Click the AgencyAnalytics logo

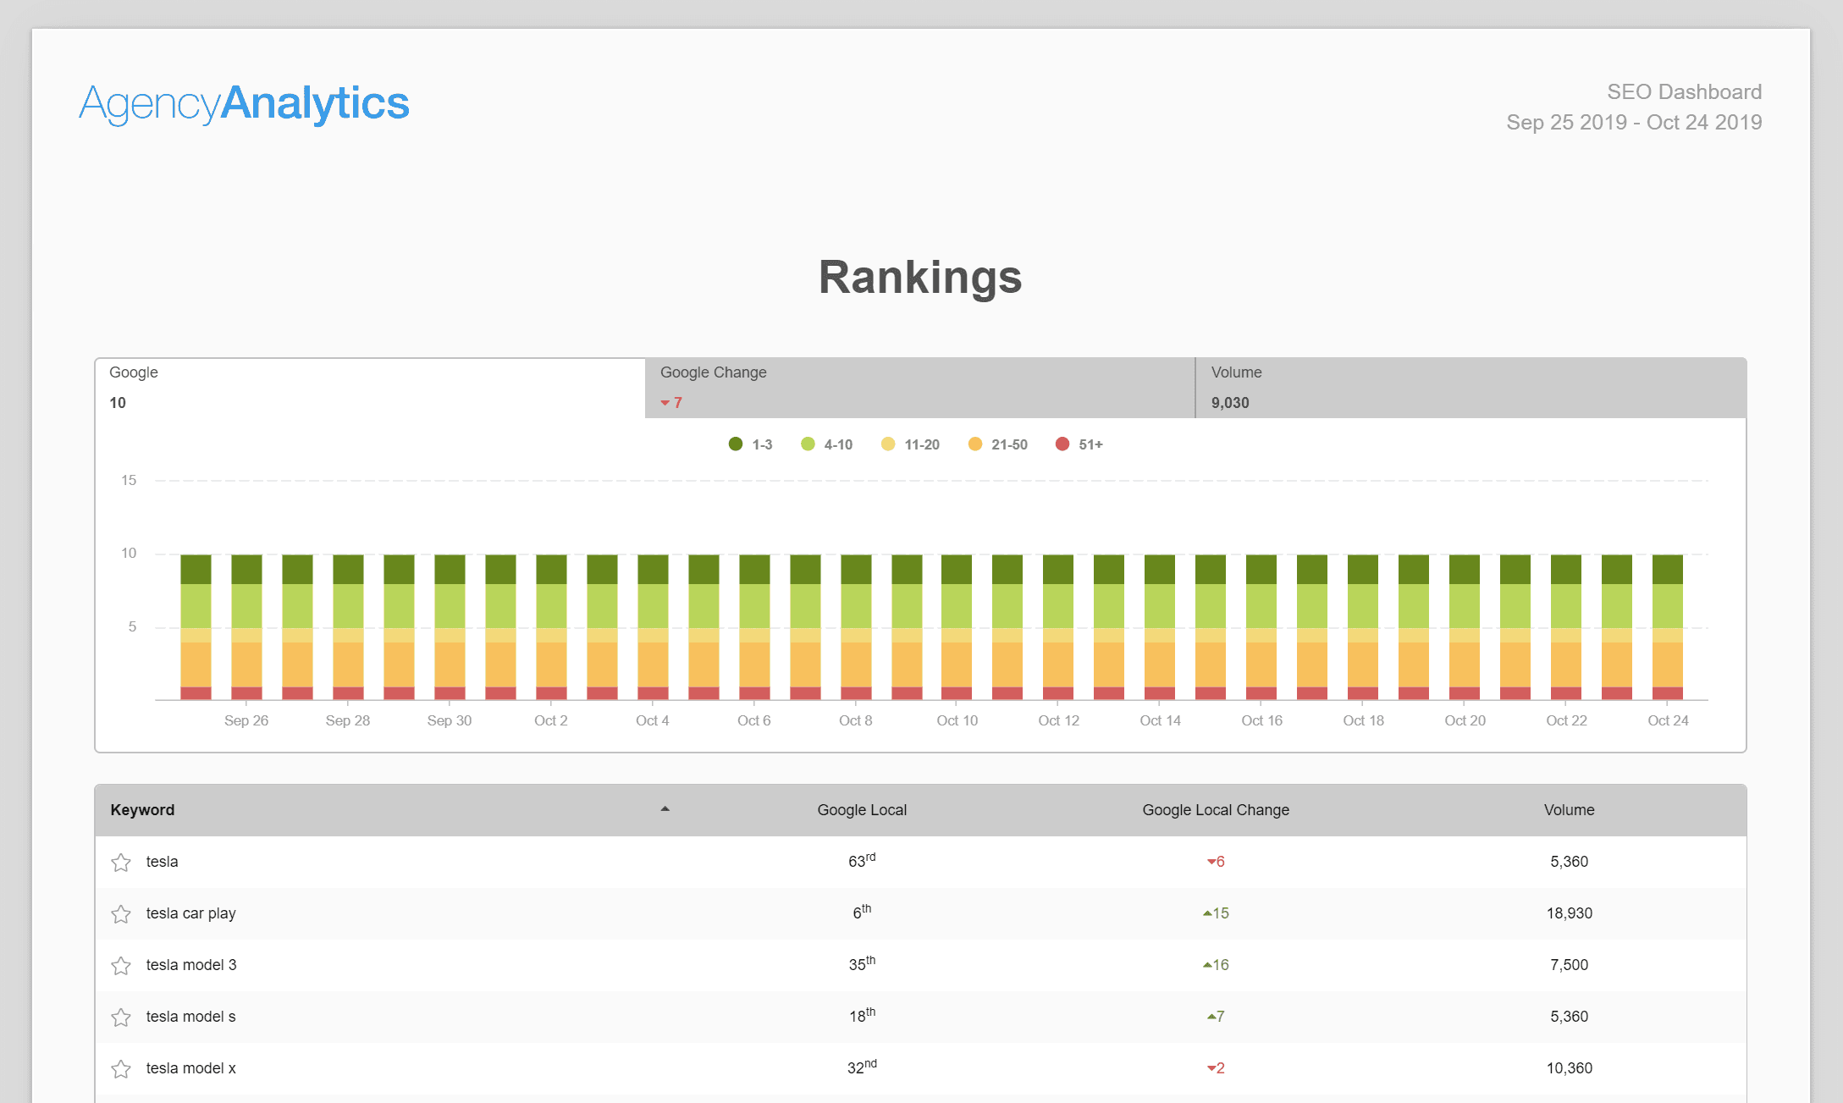(244, 102)
